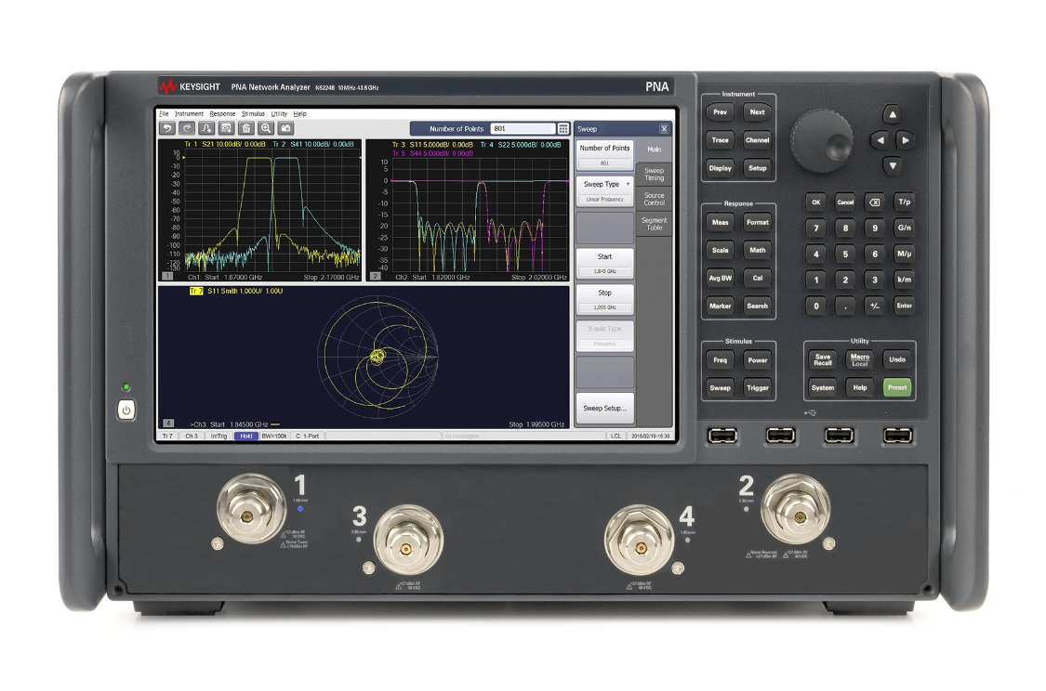Open the Stimulus menu
This screenshot has width=1046, height=691.
[x=253, y=113]
